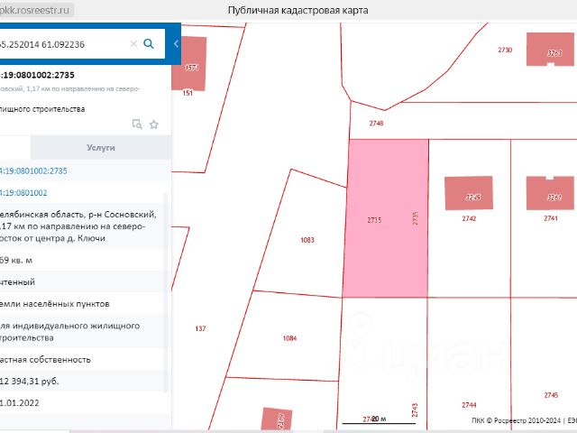The image size is (577, 433).
Task: Click building 3263 on map
Action: click(550, 50)
